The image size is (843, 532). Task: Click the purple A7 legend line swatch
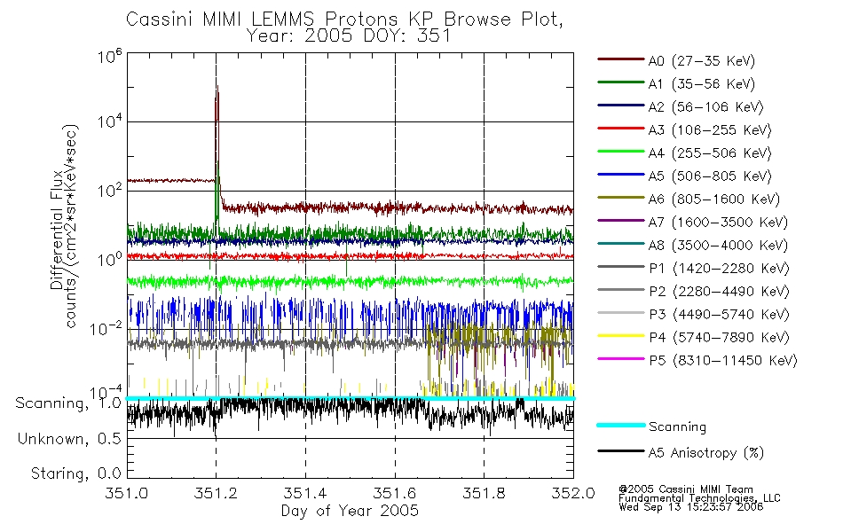[x=621, y=220]
